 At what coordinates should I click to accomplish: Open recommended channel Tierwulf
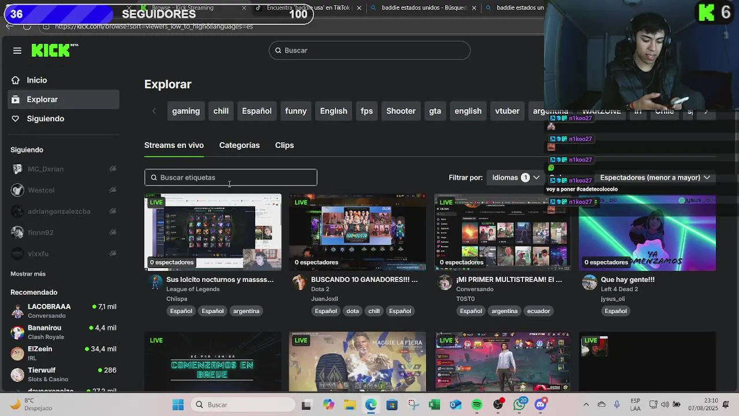tap(64, 374)
